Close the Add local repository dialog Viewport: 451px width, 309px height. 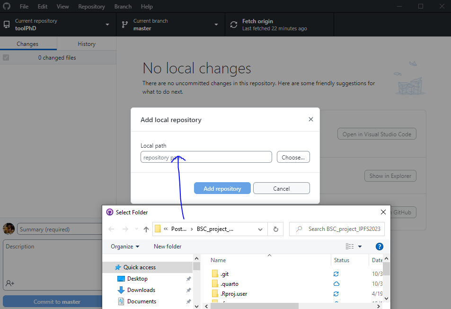point(311,119)
